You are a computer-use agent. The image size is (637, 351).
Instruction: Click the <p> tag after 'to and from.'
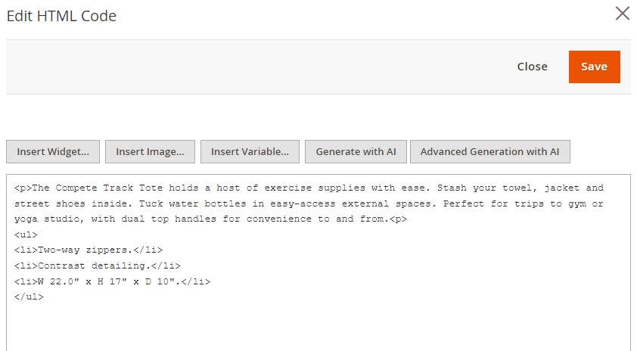pos(398,219)
